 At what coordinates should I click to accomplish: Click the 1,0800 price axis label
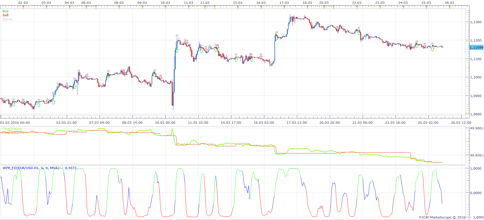476,114
